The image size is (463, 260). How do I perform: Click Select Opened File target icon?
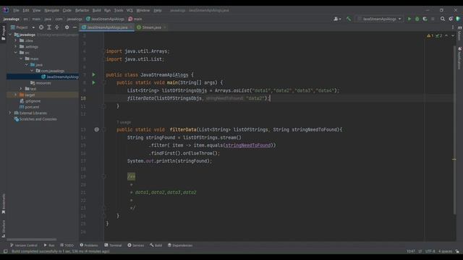tap(41, 27)
